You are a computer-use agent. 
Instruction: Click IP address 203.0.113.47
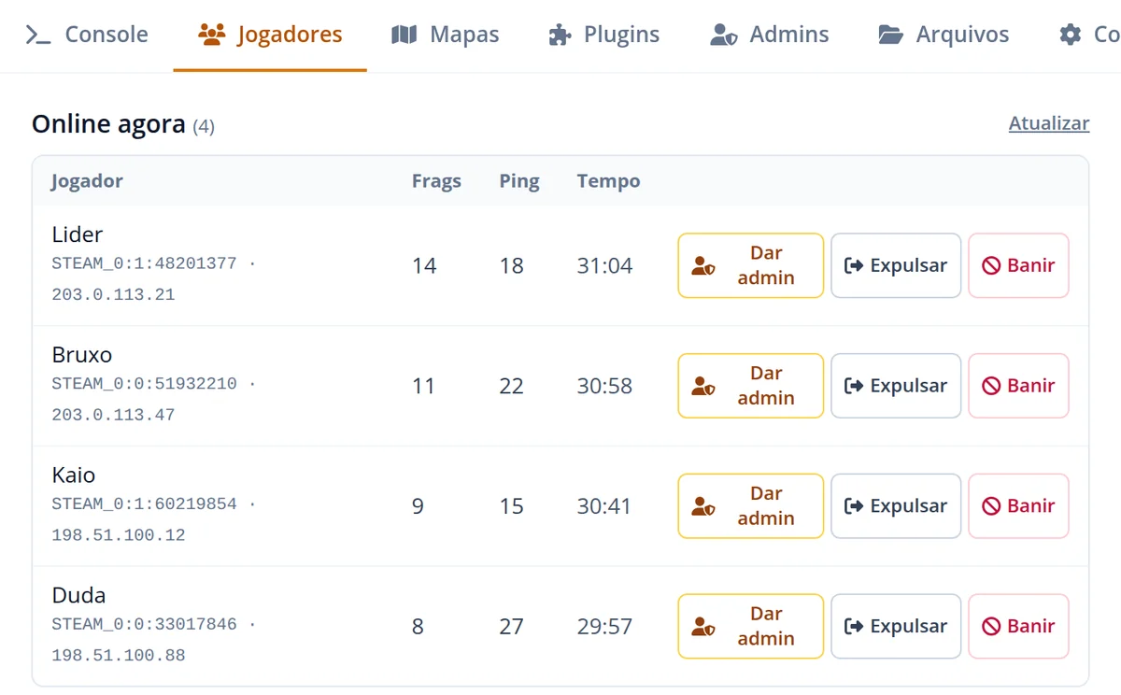[x=113, y=416]
